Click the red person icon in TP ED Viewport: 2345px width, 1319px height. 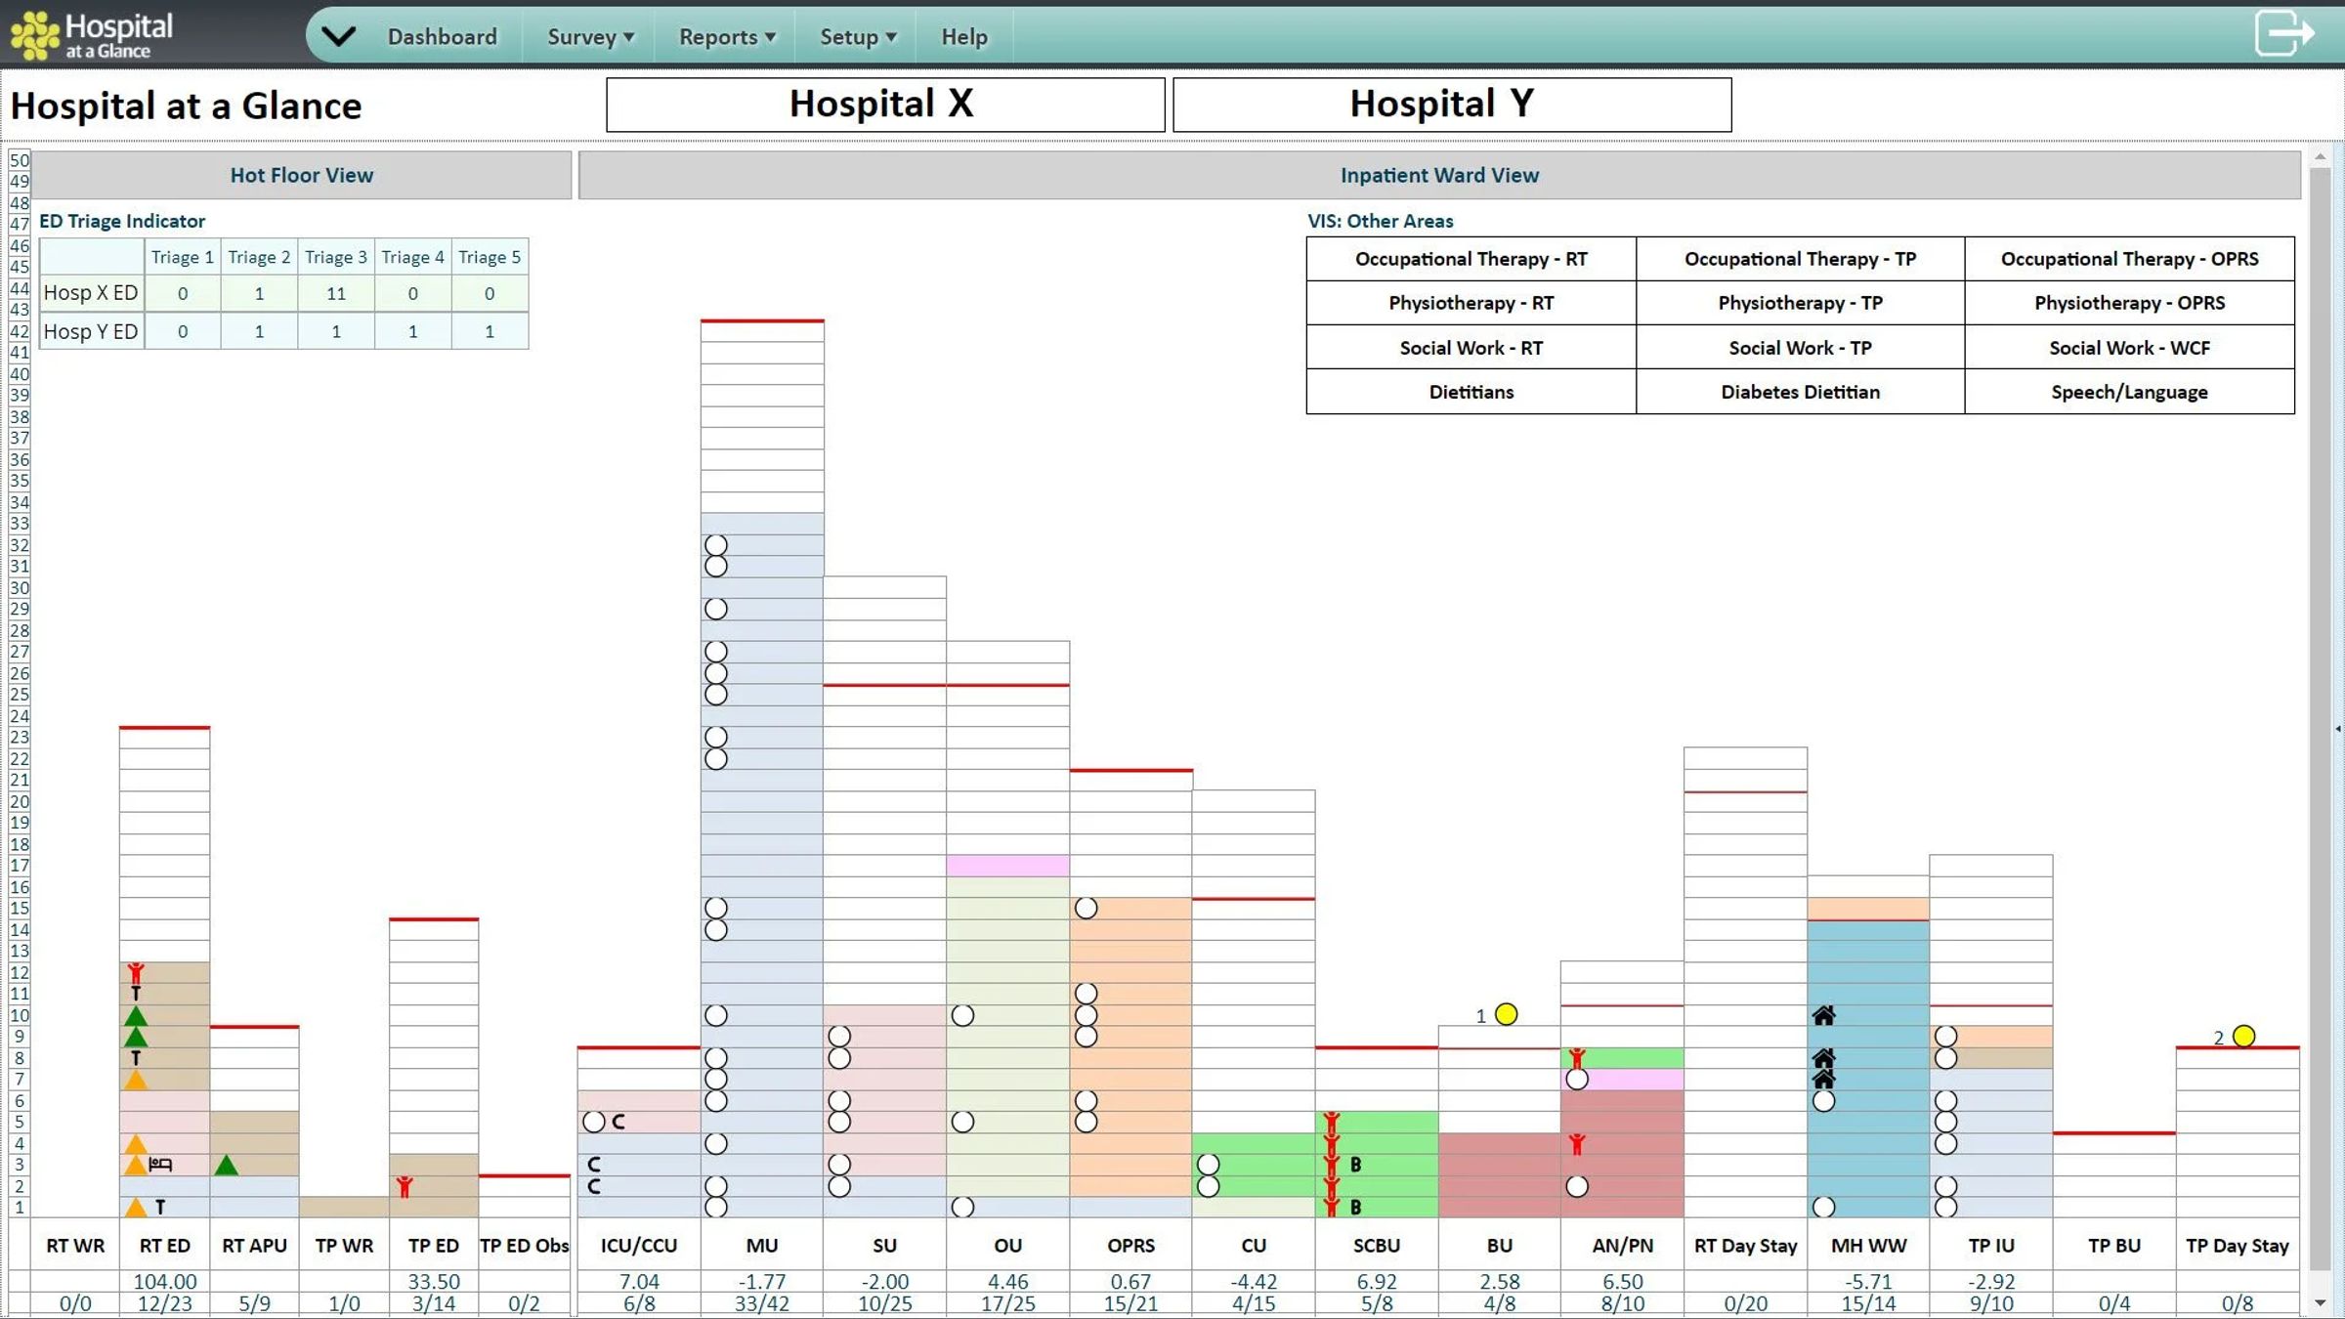click(405, 1186)
